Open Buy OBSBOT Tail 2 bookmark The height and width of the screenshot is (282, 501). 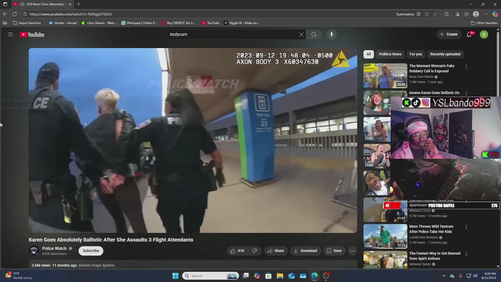(x=178, y=23)
